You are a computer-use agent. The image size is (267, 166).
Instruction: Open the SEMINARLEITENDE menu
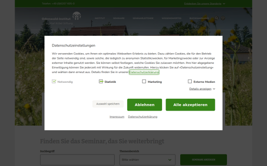[143, 18]
